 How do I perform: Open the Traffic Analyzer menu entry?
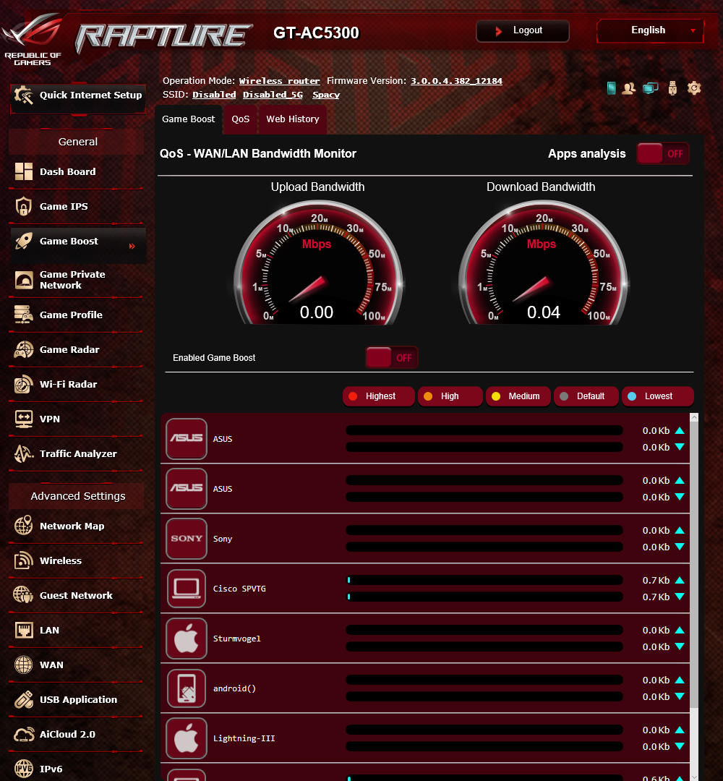(77, 453)
